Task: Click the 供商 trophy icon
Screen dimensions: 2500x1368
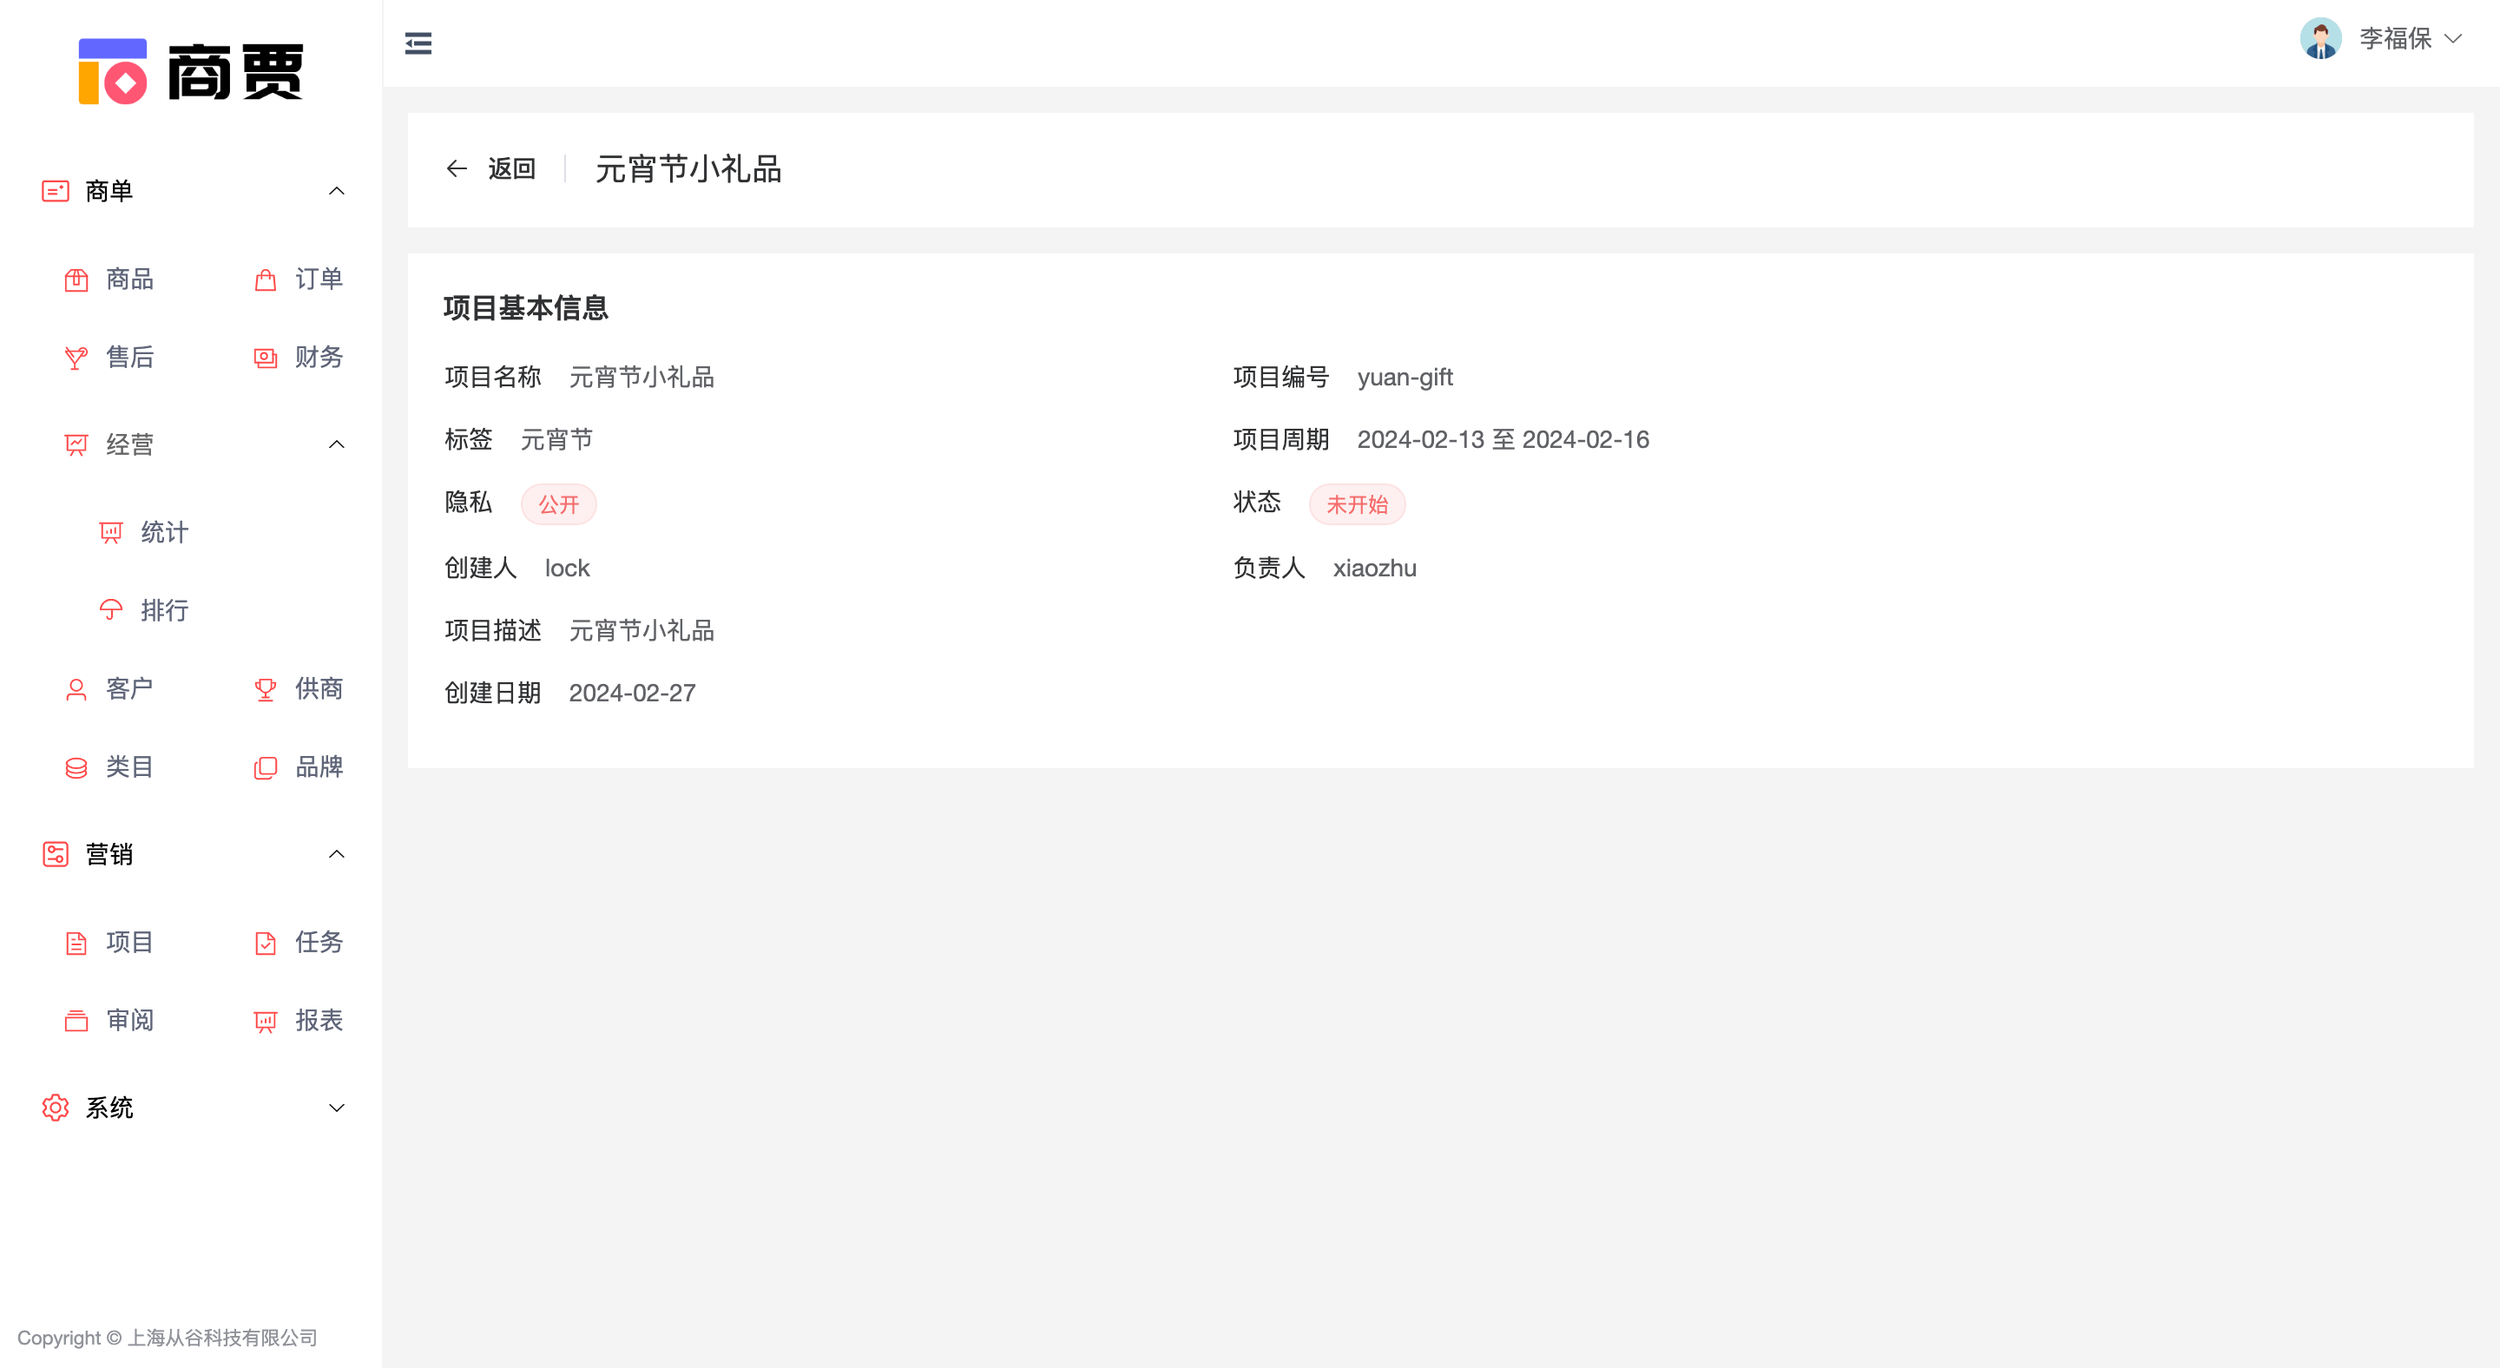Action: 265,690
